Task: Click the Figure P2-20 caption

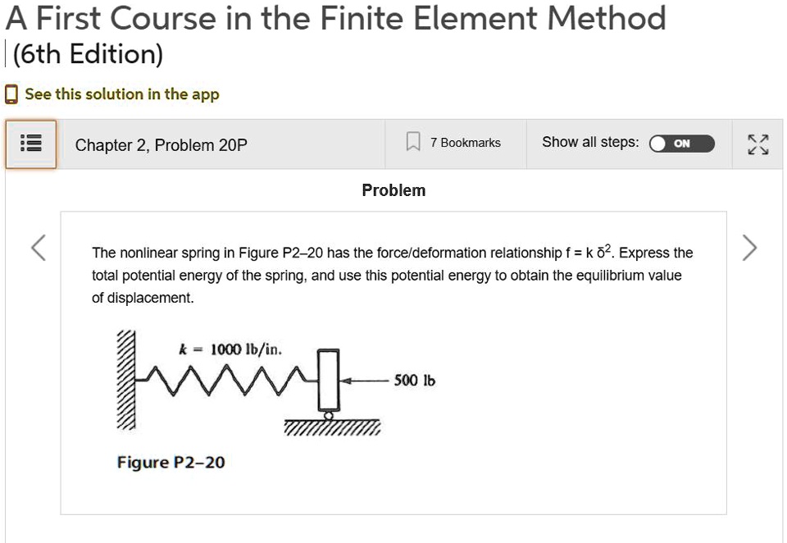Action: click(x=171, y=462)
